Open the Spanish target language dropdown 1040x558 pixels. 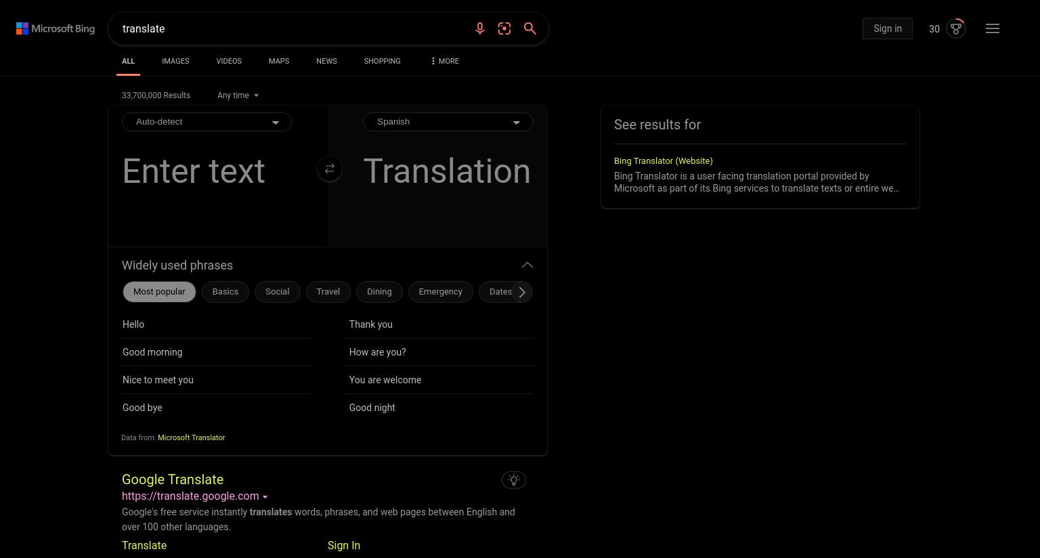pos(448,122)
